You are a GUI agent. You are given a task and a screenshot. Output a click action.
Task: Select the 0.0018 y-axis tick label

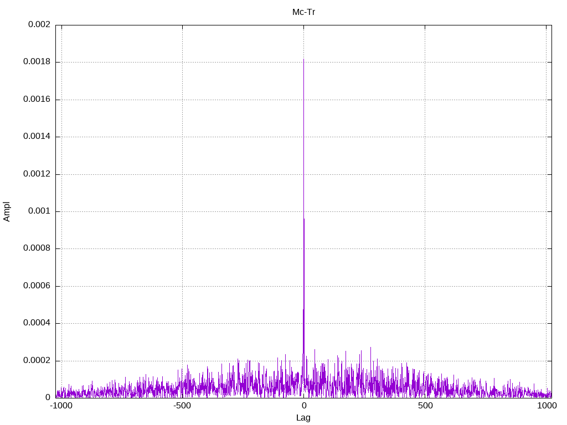pyautogui.click(x=37, y=62)
